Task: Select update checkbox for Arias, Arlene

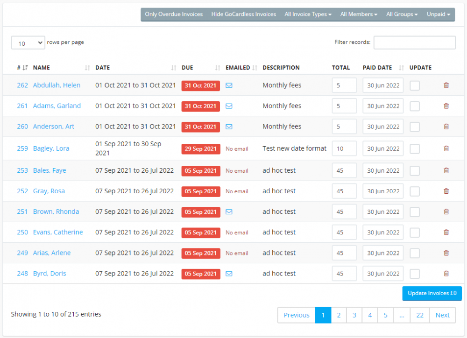Action: pos(415,253)
